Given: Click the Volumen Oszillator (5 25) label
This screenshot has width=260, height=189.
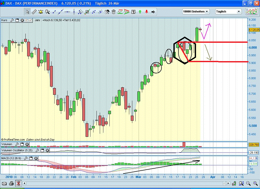Looking at the screenshot, I should coord(17,150).
